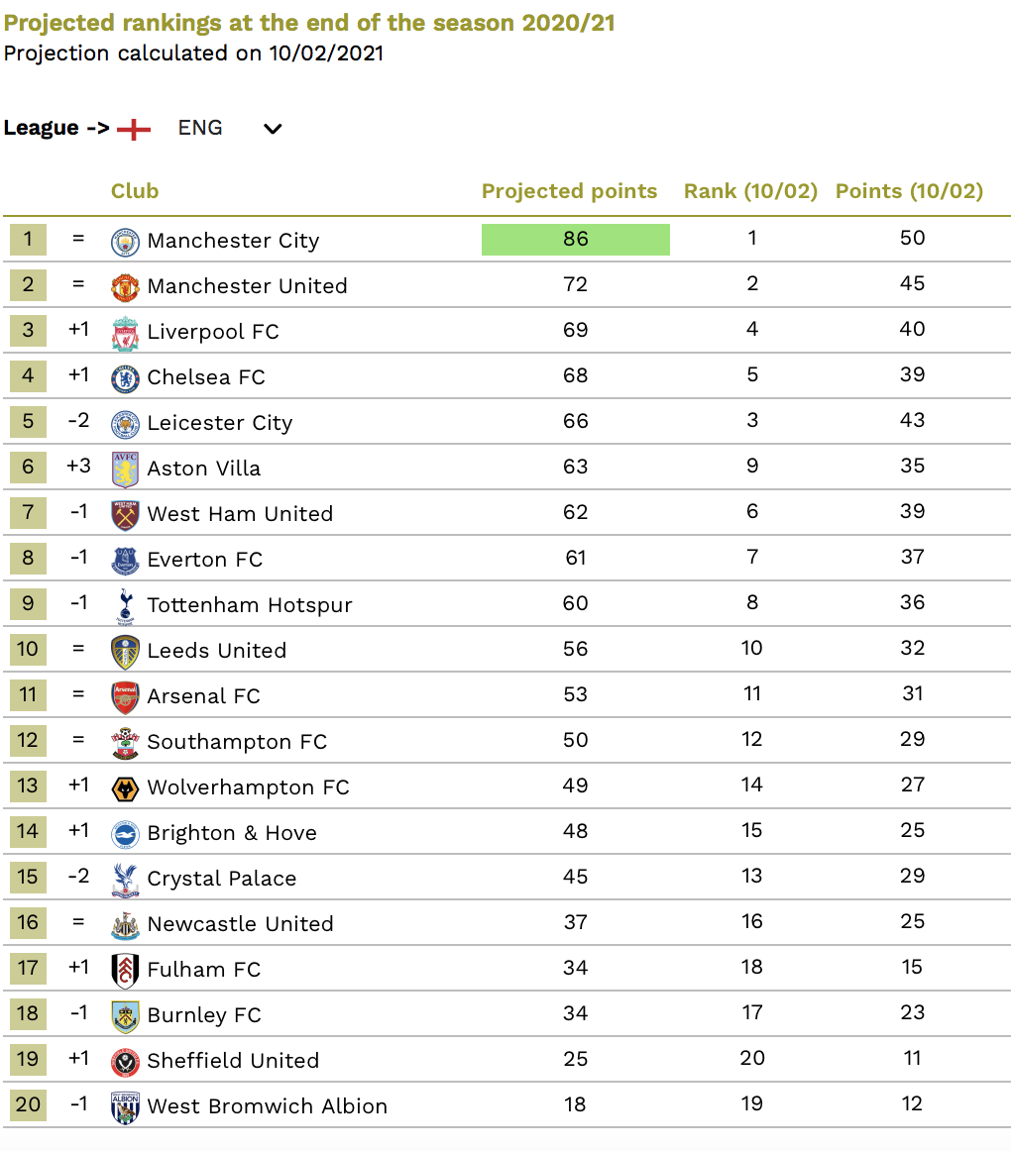1011x1151 pixels.
Task: Expand the league dropdown chevron
Action: [273, 129]
